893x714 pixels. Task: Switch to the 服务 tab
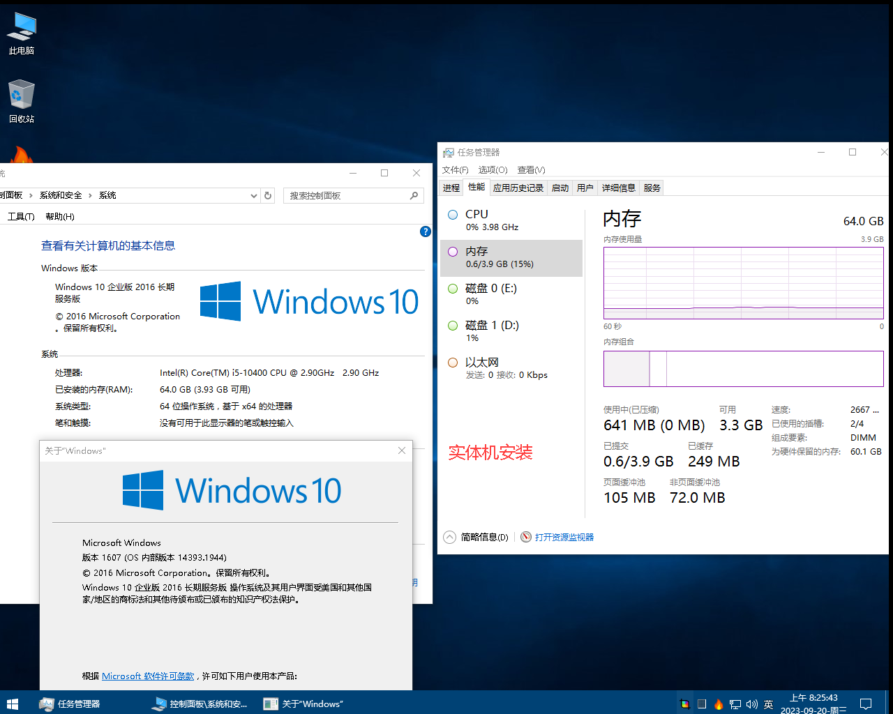(x=652, y=188)
